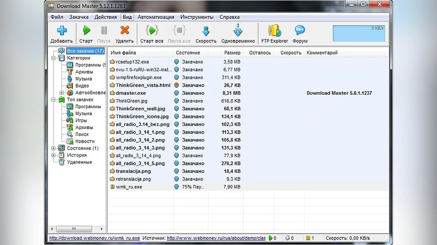Click the sidebar horizontal scrollbar right arrow
This screenshot has width=437, height=245.
[x=103, y=229]
